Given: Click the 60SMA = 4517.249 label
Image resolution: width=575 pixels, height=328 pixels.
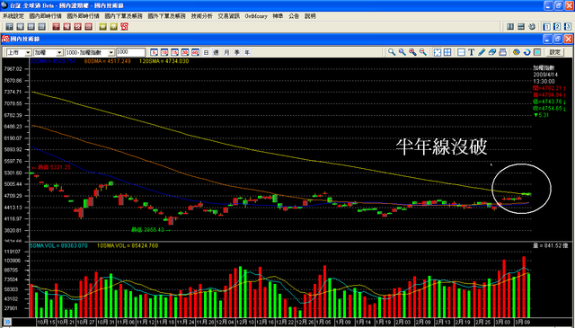Looking at the screenshot, I should 108,61.
